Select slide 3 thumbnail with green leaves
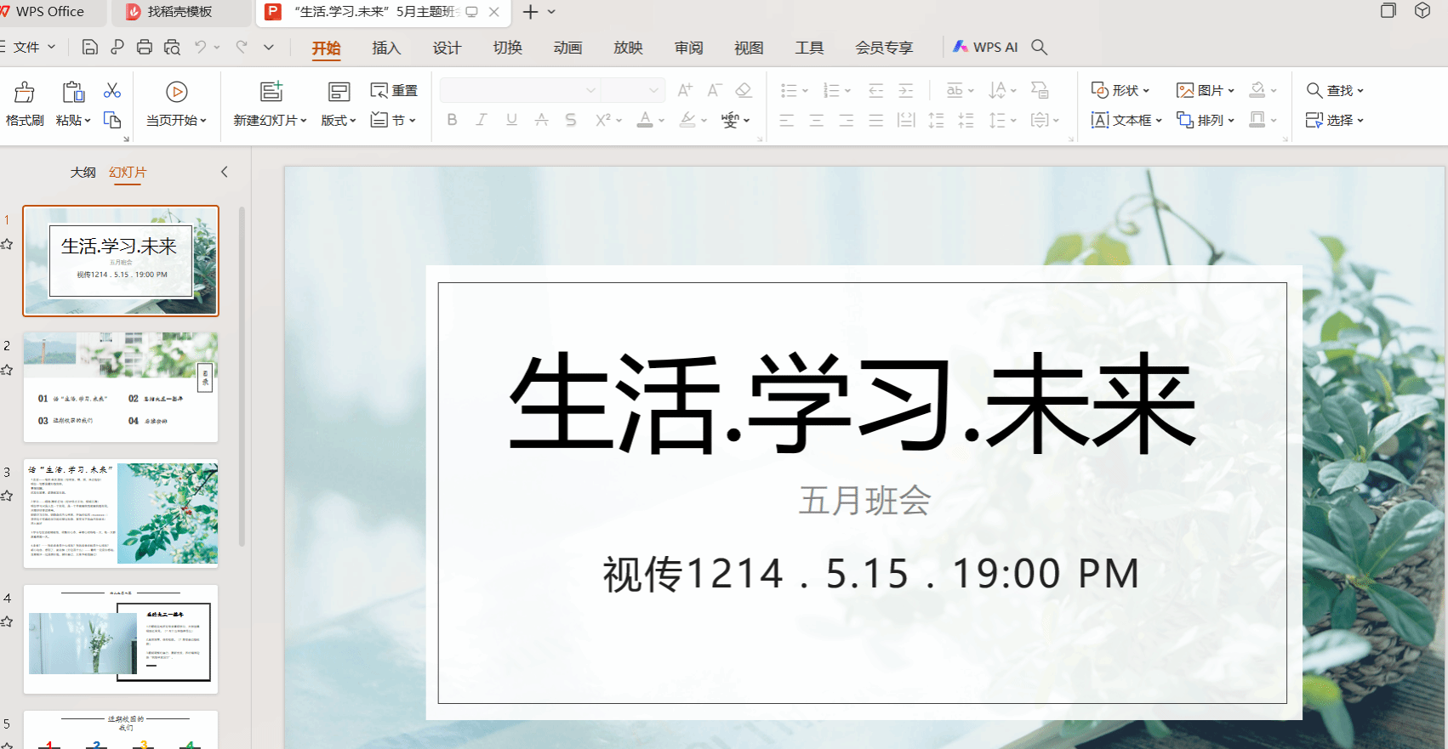Image resolution: width=1448 pixels, height=749 pixels. click(x=121, y=514)
